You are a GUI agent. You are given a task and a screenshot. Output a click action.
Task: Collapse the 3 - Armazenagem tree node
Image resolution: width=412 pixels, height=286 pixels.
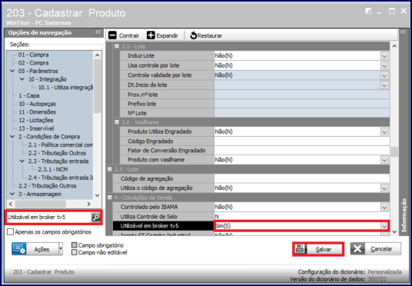12,194
